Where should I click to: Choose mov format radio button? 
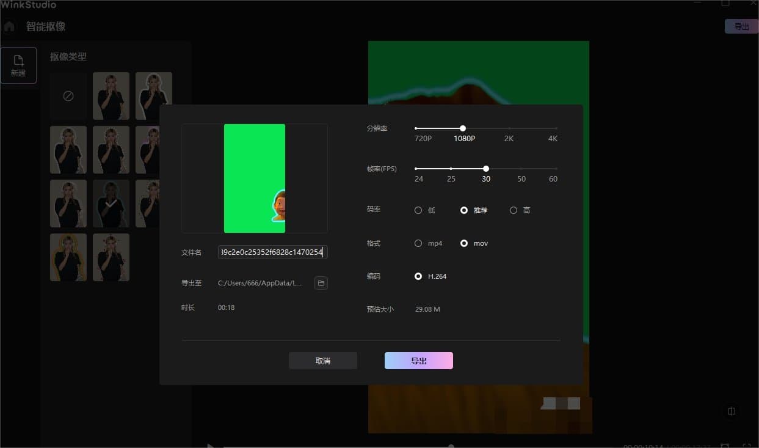pyautogui.click(x=464, y=243)
